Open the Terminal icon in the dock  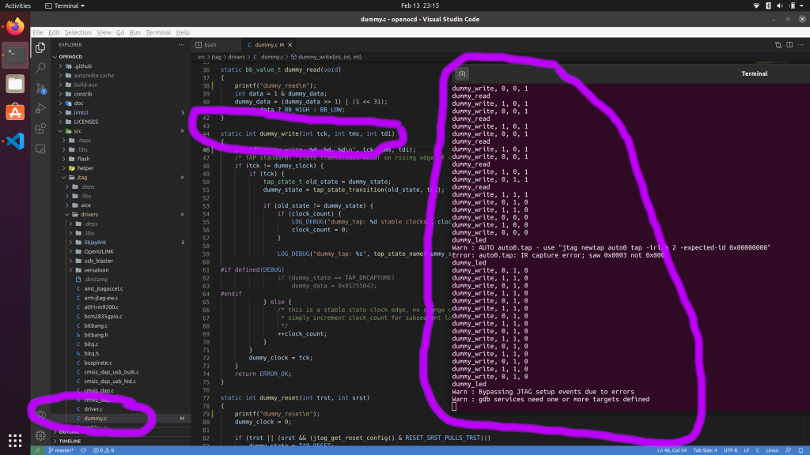tap(15, 55)
